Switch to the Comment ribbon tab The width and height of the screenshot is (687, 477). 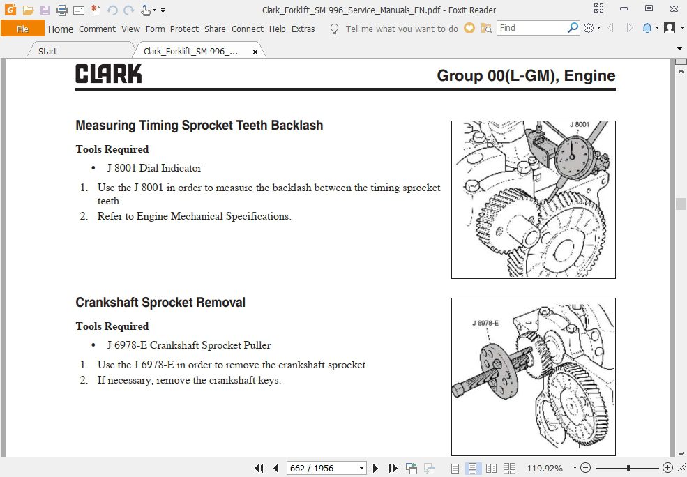pos(97,29)
